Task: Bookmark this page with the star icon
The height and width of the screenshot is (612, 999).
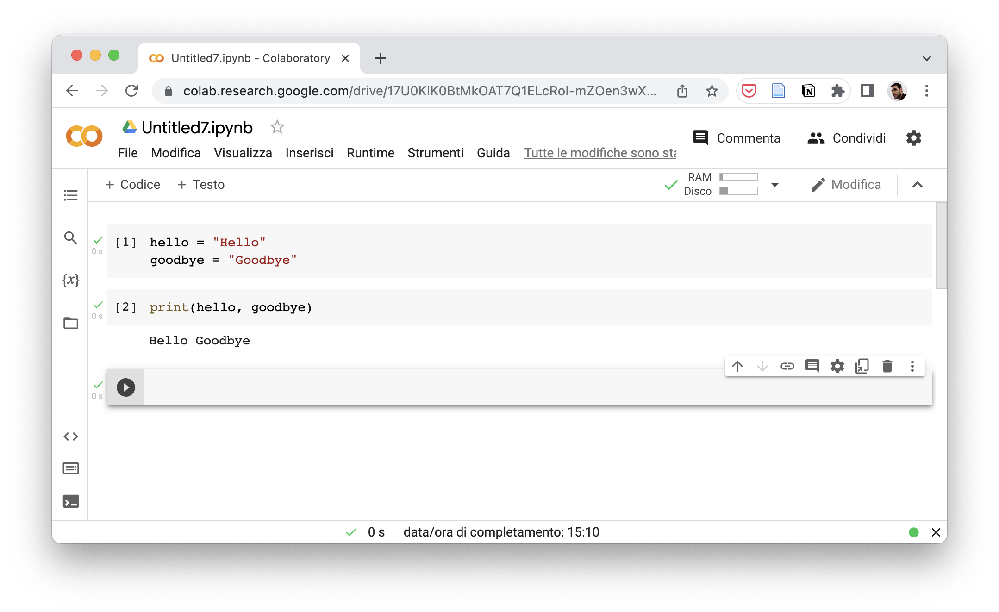Action: tap(712, 91)
